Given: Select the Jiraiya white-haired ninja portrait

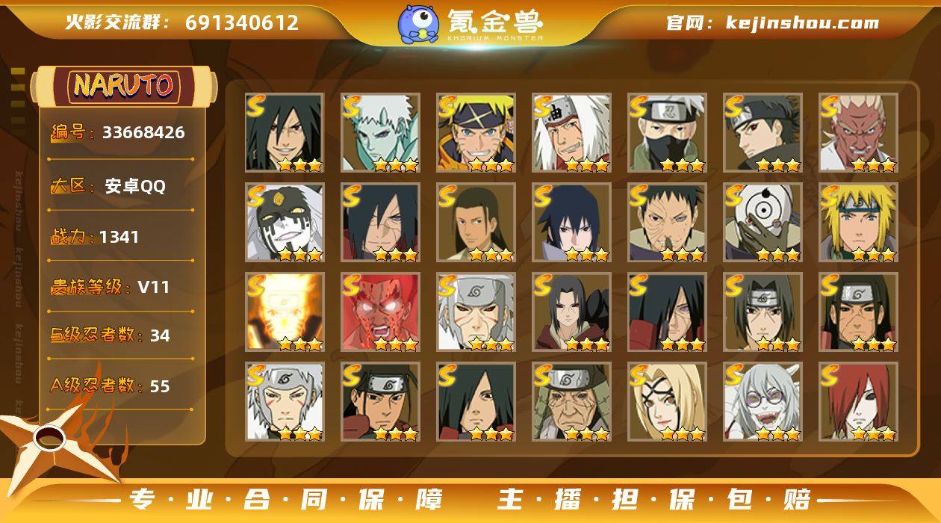Looking at the screenshot, I should click(x=571, y=133).
